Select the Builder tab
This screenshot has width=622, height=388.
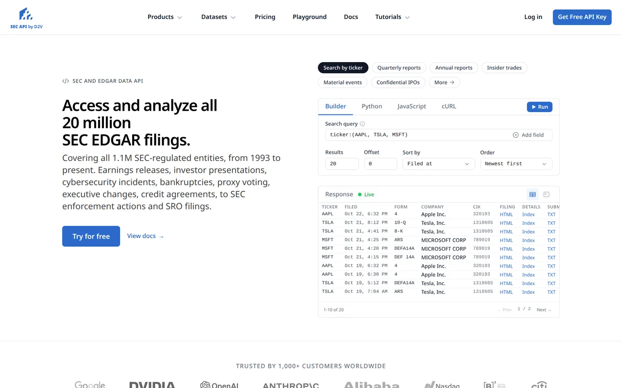pos(336,107)
